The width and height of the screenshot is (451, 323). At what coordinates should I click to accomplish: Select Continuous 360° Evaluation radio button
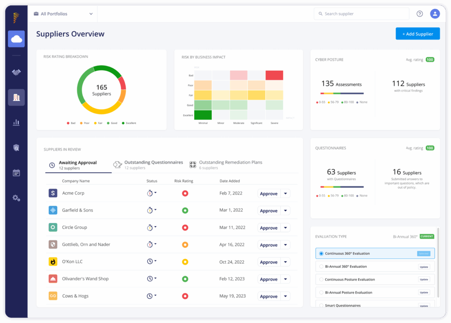click(321, 253)
